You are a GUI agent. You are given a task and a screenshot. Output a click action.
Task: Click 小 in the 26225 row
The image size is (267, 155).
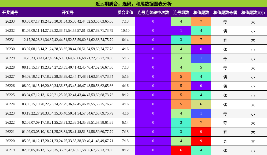coord(253,95)
